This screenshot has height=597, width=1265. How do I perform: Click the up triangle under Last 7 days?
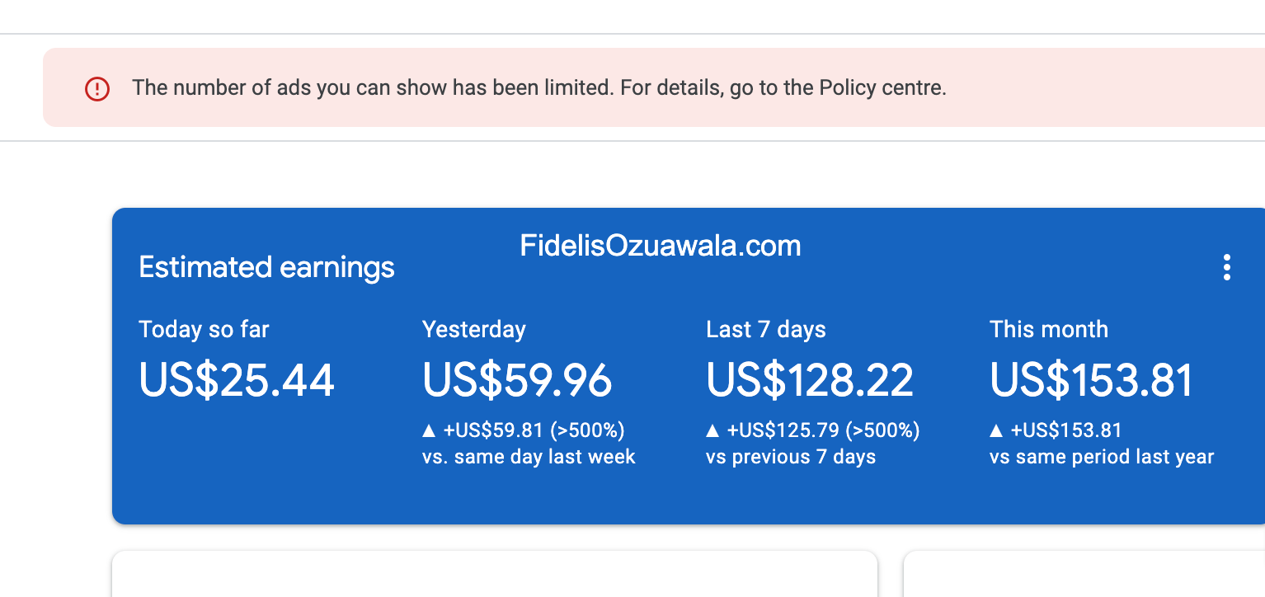point(712,430)
